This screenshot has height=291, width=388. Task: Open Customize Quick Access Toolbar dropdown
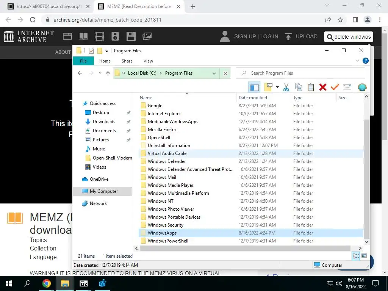tap(106, 51)
